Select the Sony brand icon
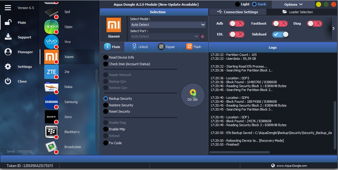 (x=51, y=117)
